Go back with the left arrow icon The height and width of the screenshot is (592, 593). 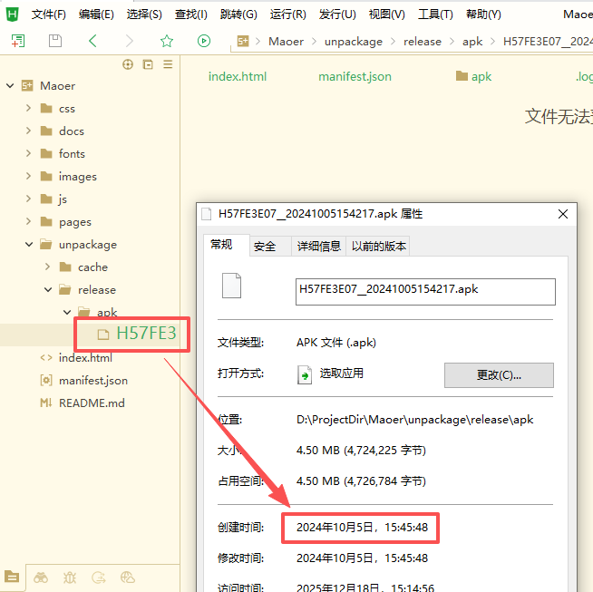[92, 41]
